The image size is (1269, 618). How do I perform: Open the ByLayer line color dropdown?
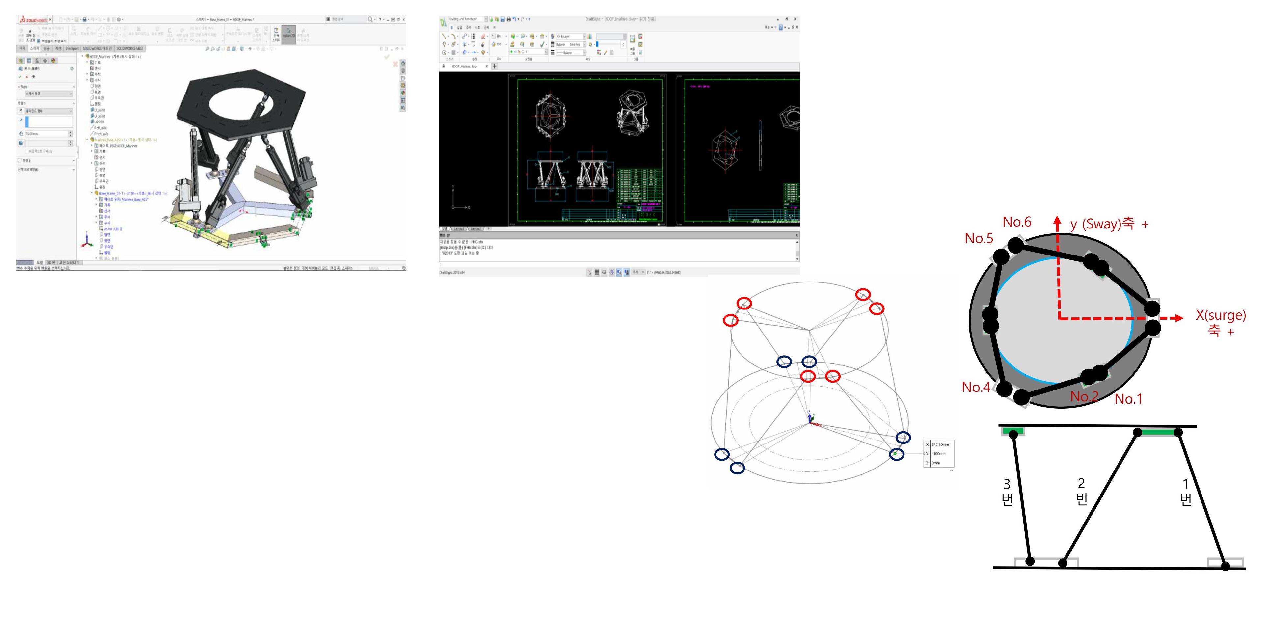(x=584, y=37)
